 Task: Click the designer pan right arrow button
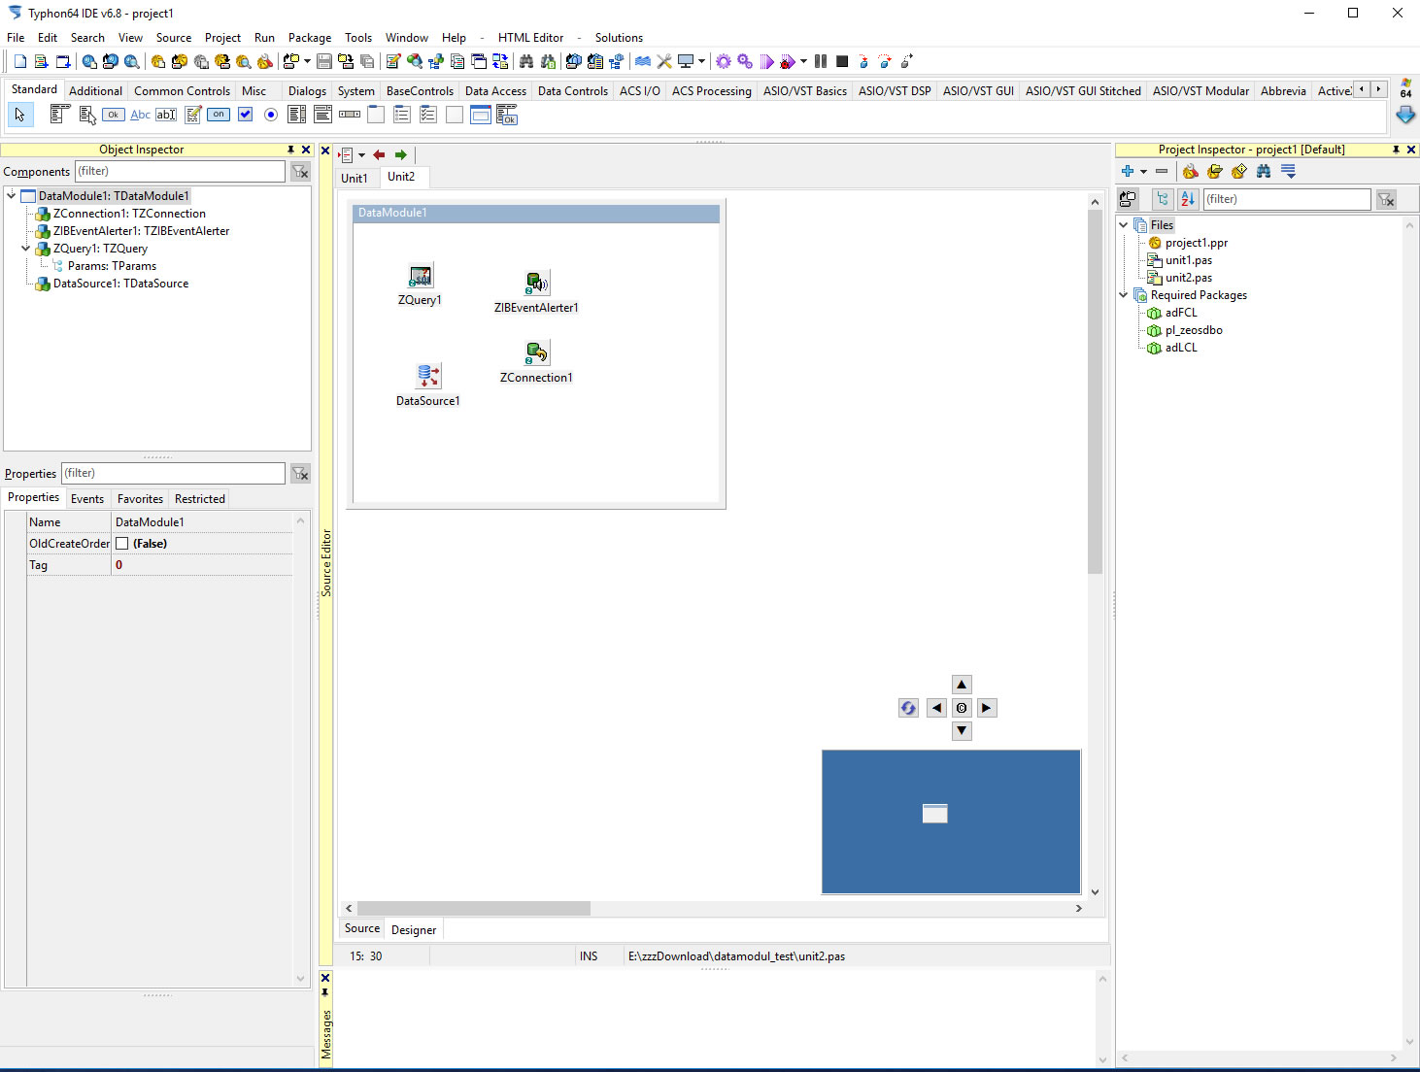pyautogui.click(x=987, y=708)
